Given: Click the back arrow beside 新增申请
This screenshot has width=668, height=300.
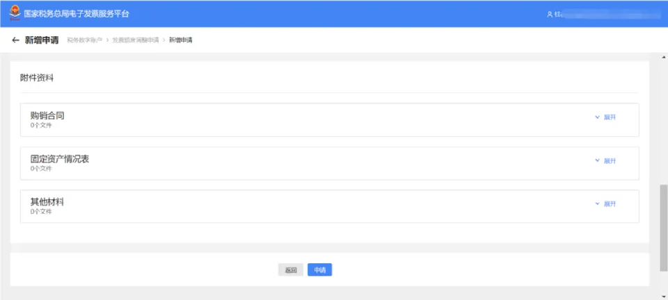Looking at the screenshot, I should [x=16, y=40].
